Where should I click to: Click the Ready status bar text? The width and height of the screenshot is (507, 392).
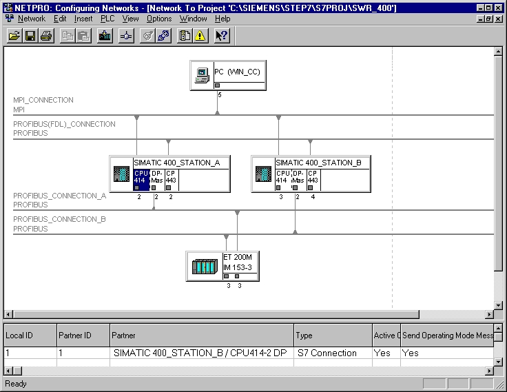[16, 384]
